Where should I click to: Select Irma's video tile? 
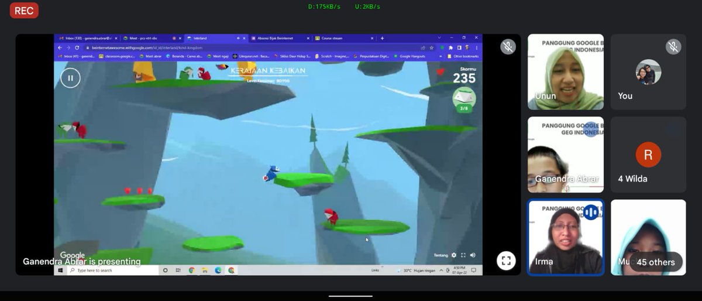pos(566,237)
